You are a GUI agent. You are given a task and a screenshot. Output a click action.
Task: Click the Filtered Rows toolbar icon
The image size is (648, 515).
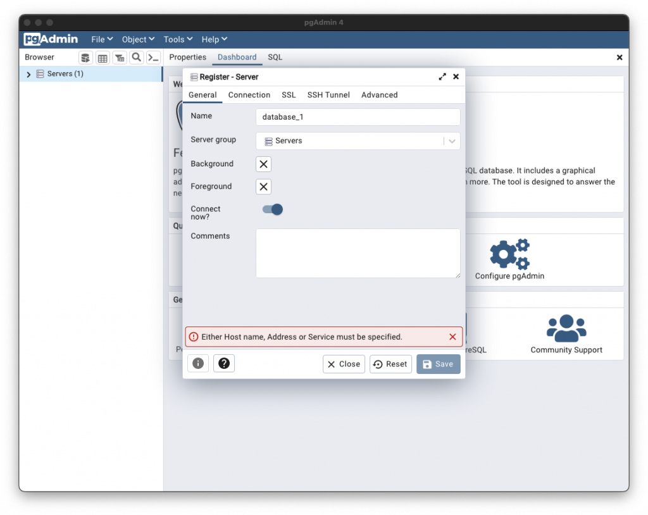click(x=120, y=58)
